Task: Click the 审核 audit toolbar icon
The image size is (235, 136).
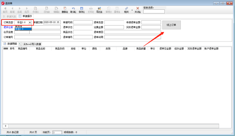Action: [x=108, y=10]
